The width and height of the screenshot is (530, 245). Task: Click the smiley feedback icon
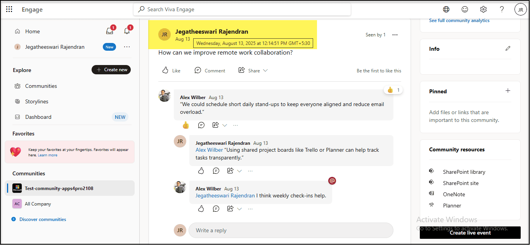pos(464,9)
